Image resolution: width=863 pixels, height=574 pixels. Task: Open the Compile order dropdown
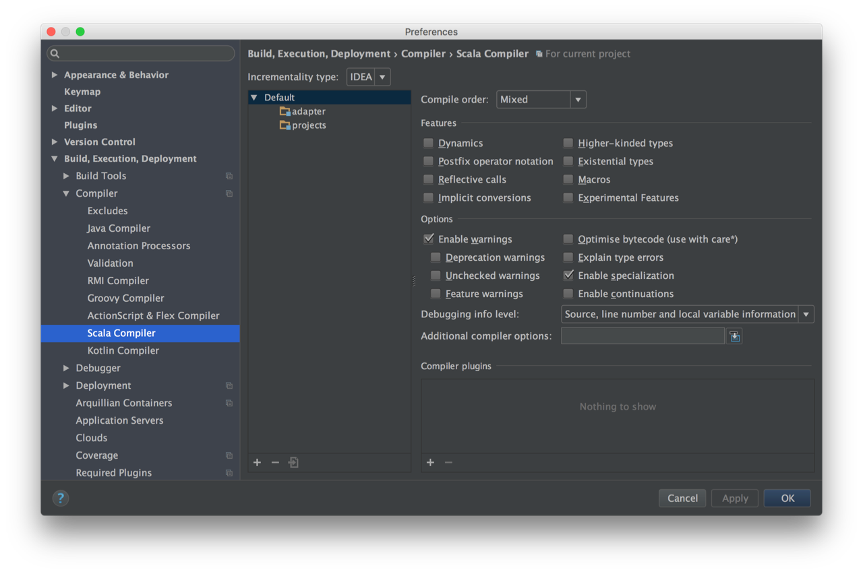click(x=541, y=100)
